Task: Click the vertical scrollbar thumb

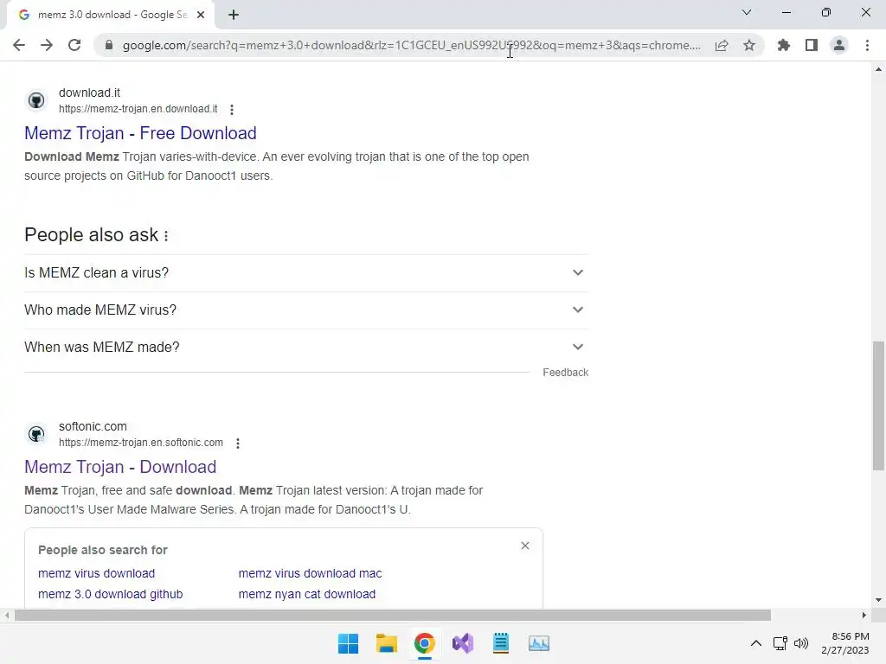Action: [878, 405]
